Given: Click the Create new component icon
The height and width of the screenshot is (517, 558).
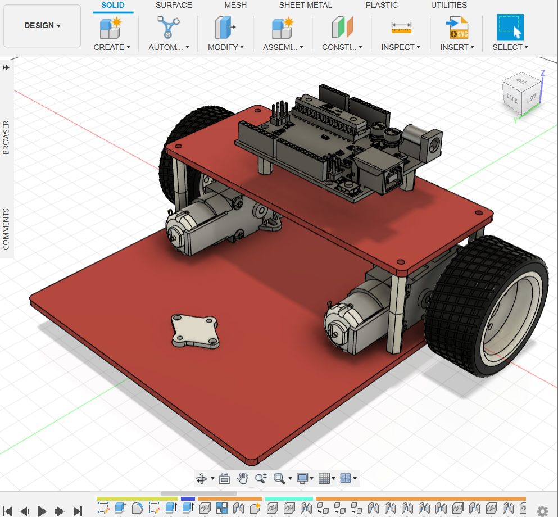Looking at the screenshot, I should point(111,28).
